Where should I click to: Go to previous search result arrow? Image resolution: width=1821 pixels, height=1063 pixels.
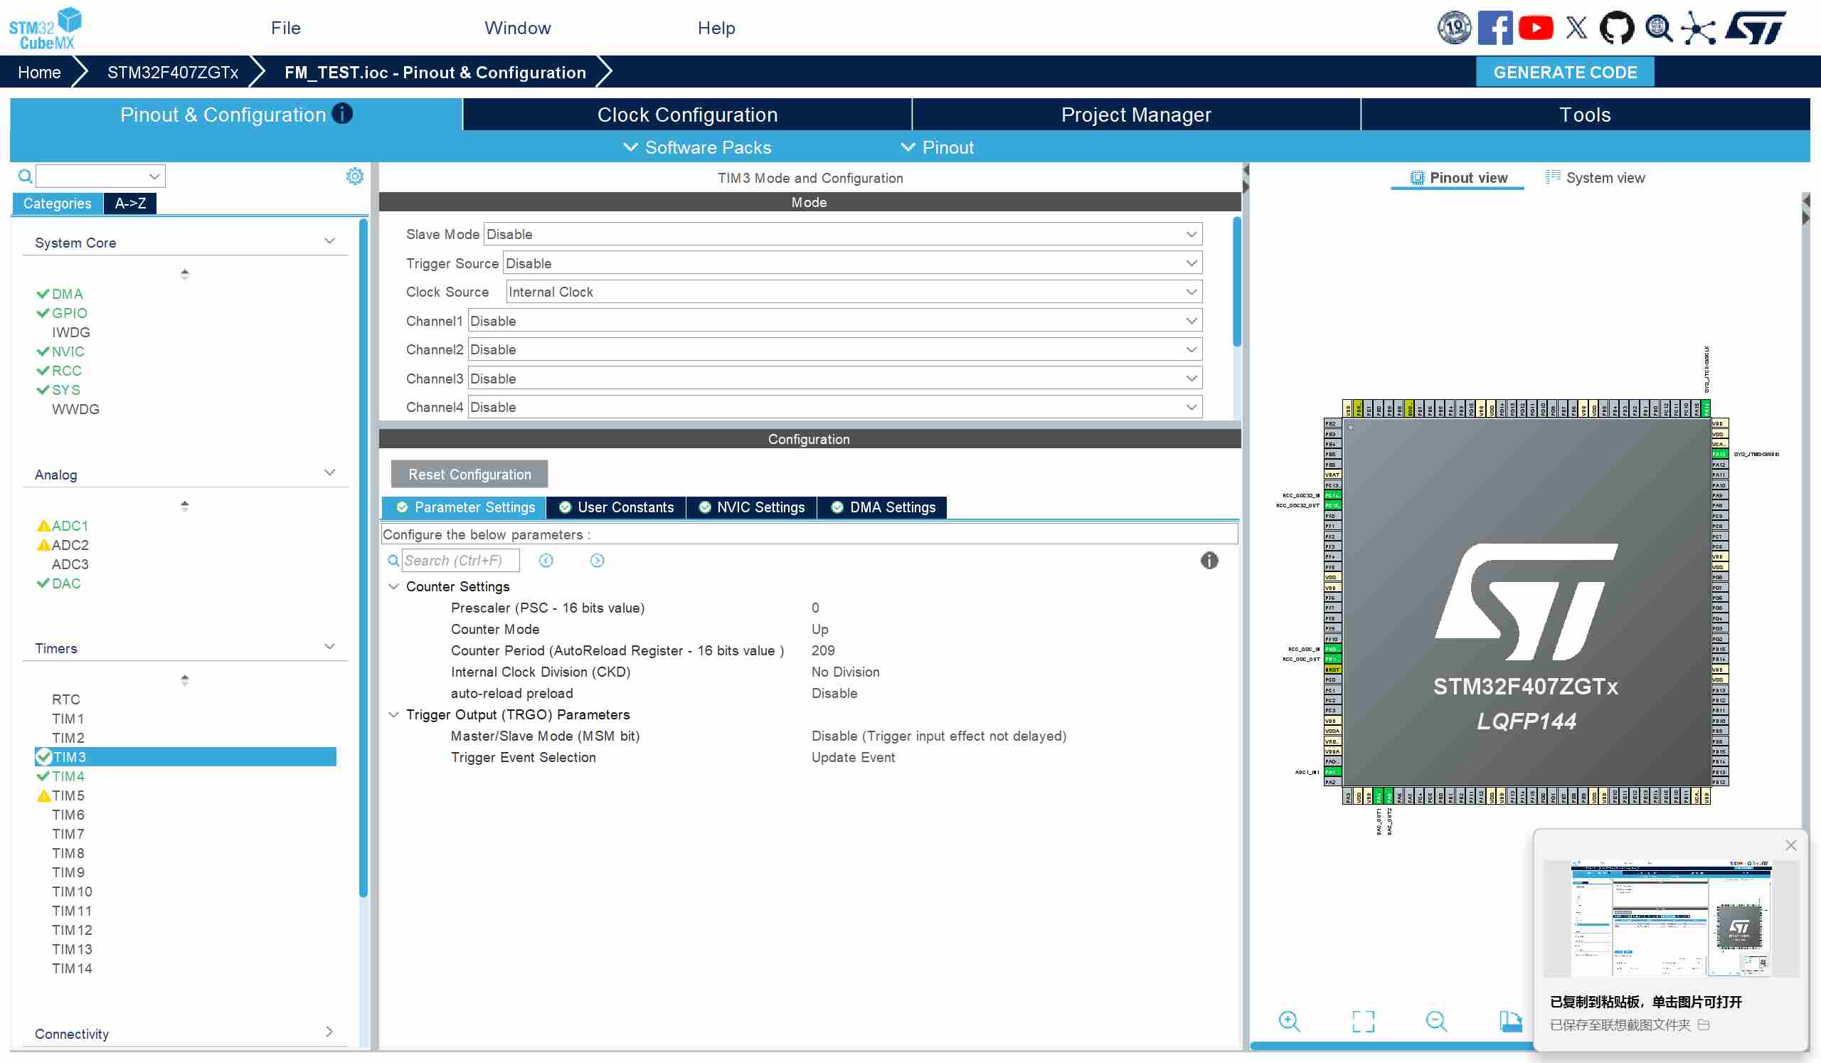tap(546, 561)
